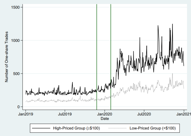
Task: Click the highest peak of the black line
Action: click(172, 24)
